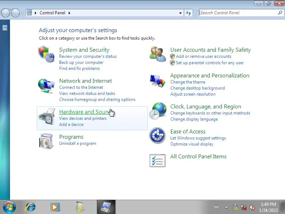Click Add a device
Screen dimensions: 285x214
[71, 124]
